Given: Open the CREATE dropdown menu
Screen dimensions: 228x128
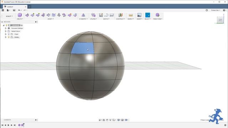Looking at the screenshot, I should click(20, 19).
